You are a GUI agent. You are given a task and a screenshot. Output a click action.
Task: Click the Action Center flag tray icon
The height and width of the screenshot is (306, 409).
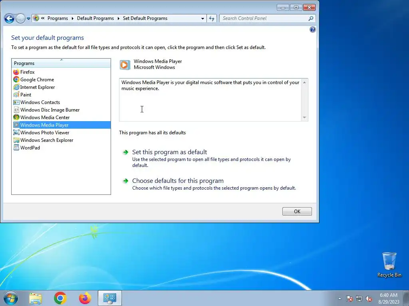point(349,298)
